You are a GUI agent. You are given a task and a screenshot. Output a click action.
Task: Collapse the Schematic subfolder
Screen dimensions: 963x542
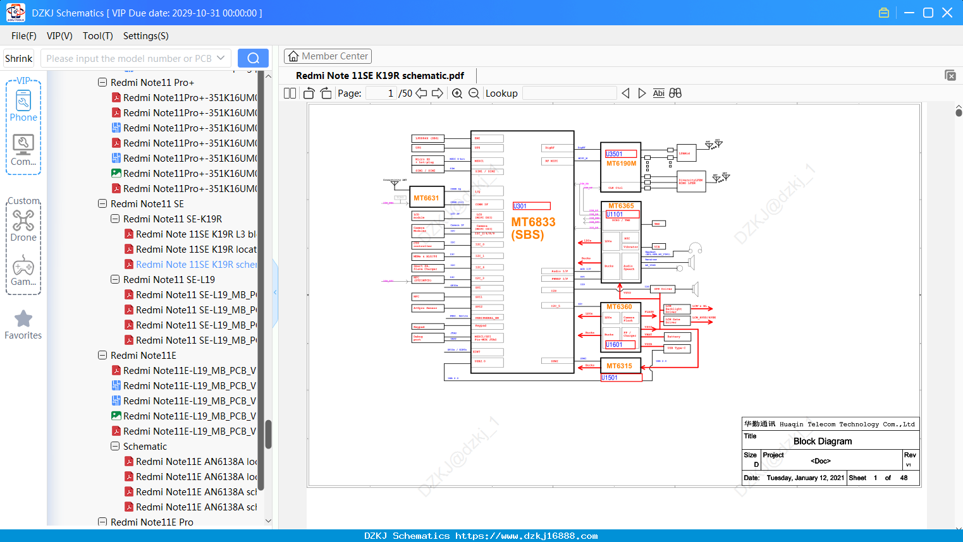point(115,447)
